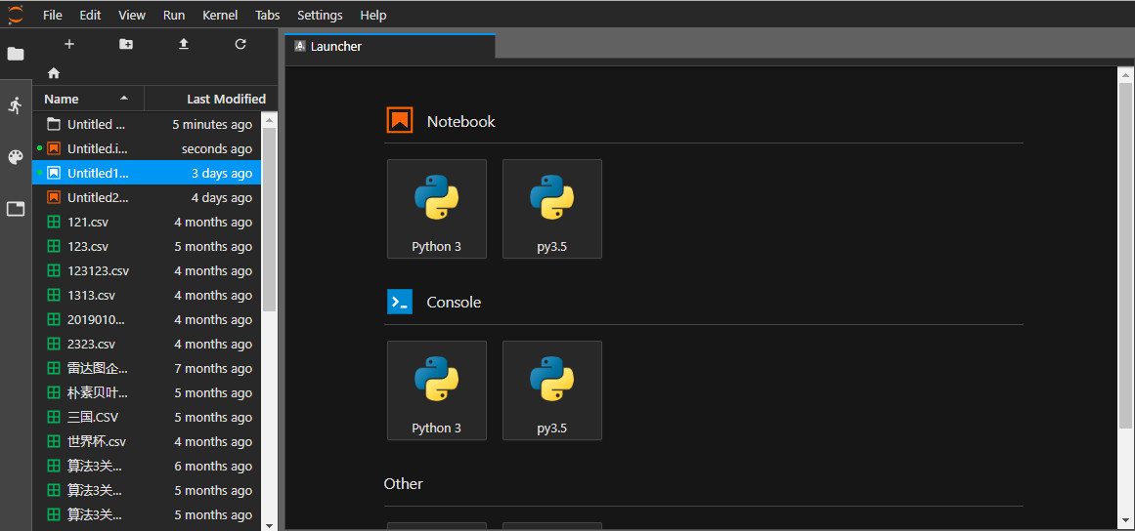Select the 算法3关 file modified 6 months ago
Image resolution: width=1135 pixels, height=531 pixels.
[x=147, y=466]
